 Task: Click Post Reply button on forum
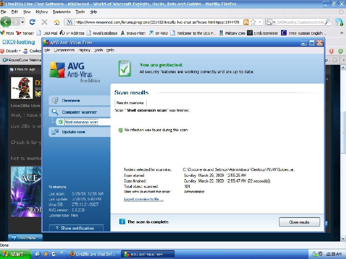coord(25,238)
